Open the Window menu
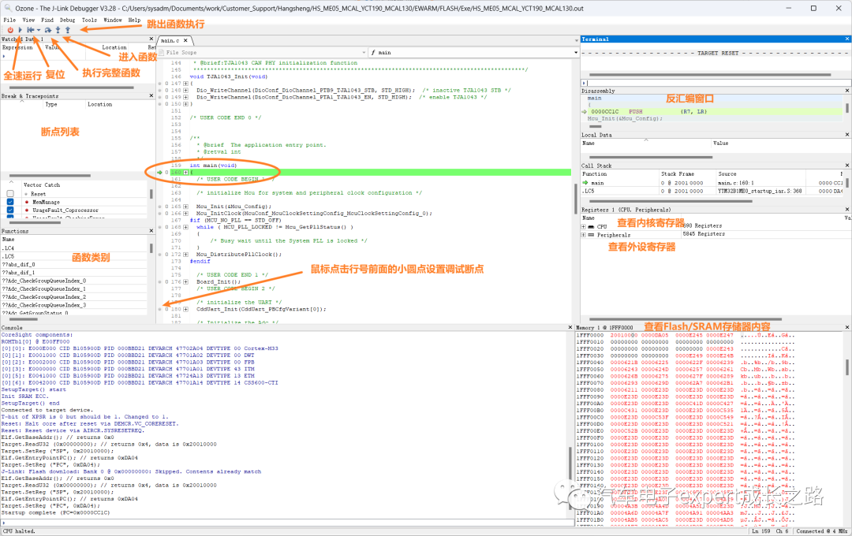This screenshot has width=852, height=536. (x=113, y=20)
